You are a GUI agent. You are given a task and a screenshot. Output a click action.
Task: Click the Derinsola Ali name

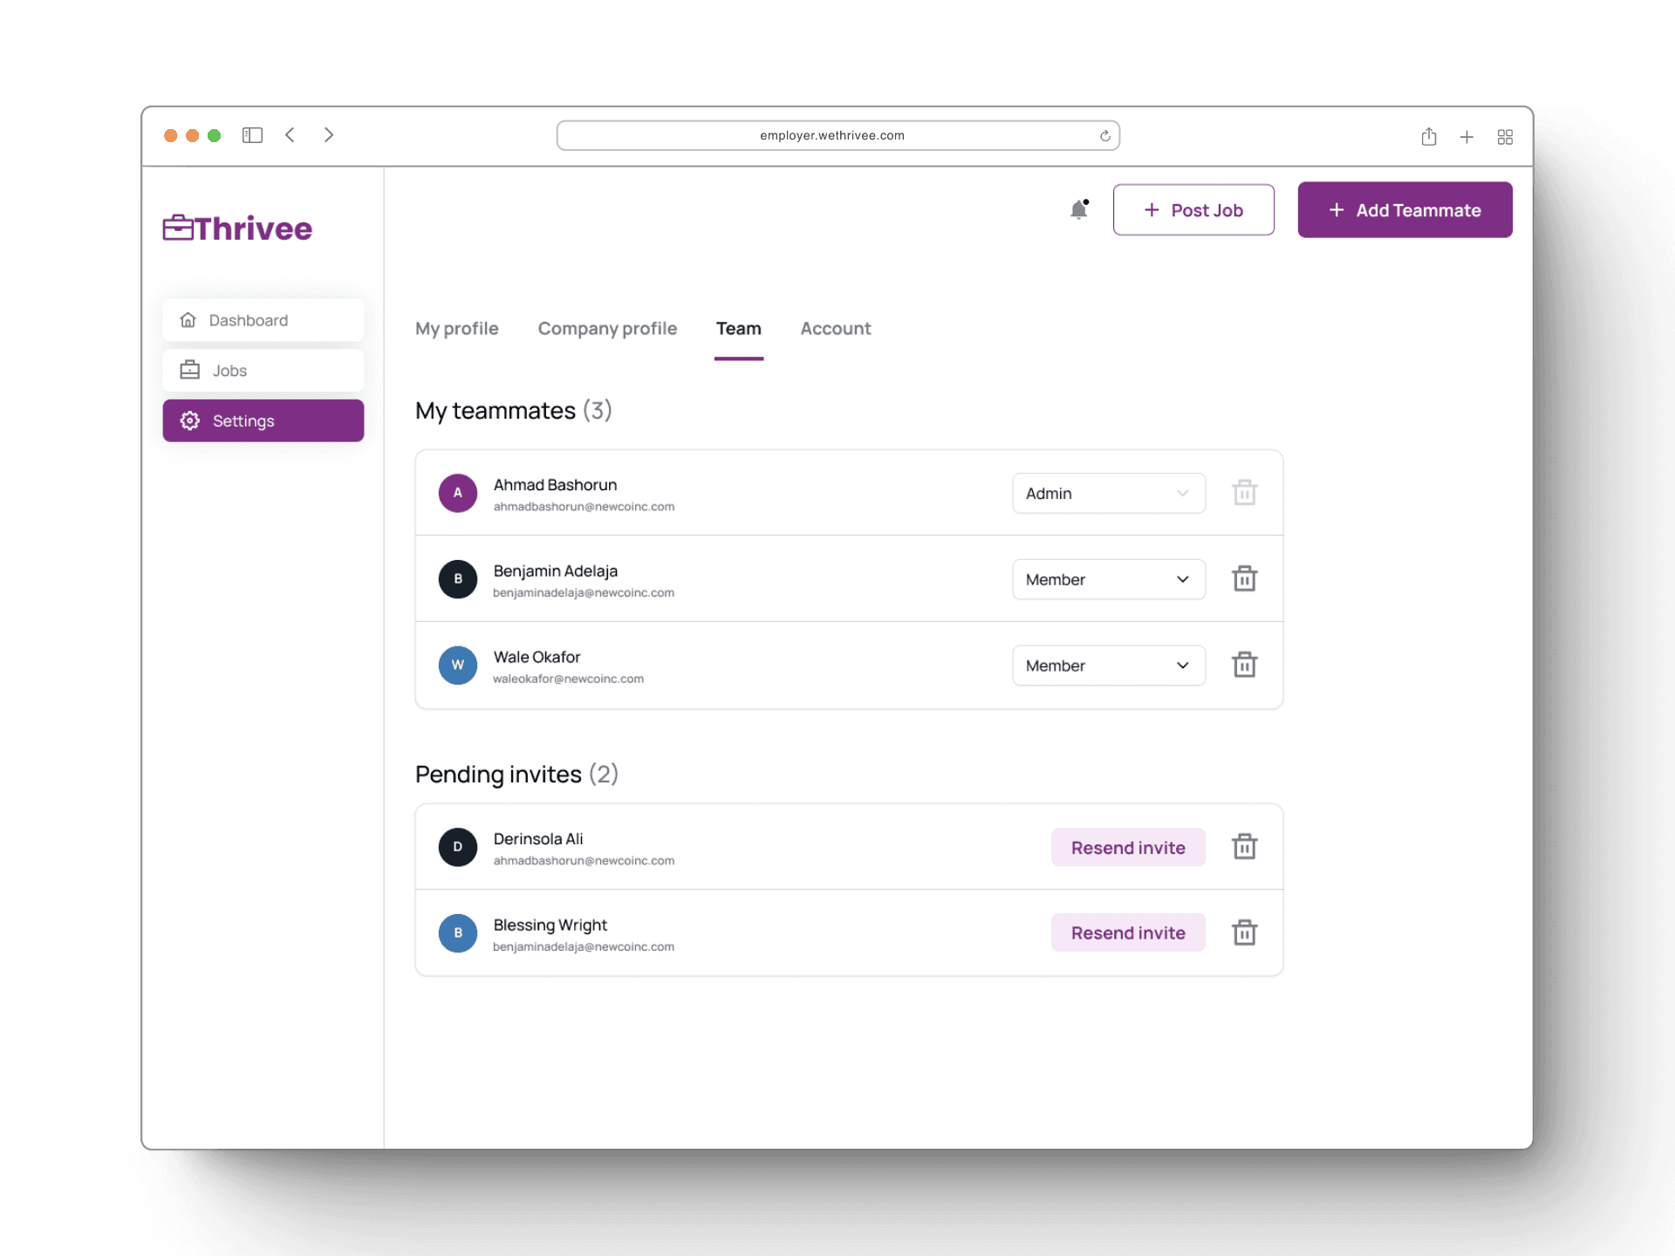[x=537, y=839]
